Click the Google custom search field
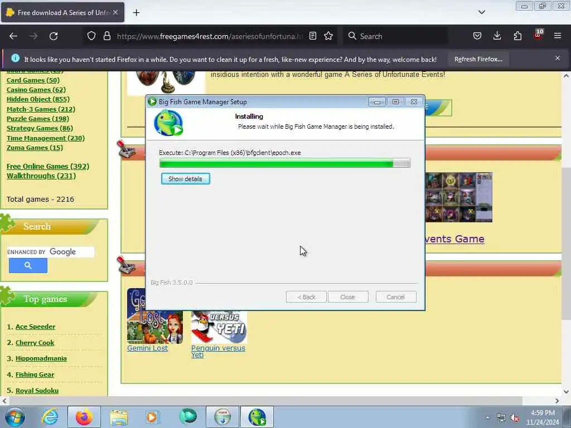The width and height of the screenshot is (571, 428). coord(51,252)
